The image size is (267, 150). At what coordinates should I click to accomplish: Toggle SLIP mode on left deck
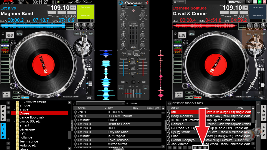(x=91, y=34)
